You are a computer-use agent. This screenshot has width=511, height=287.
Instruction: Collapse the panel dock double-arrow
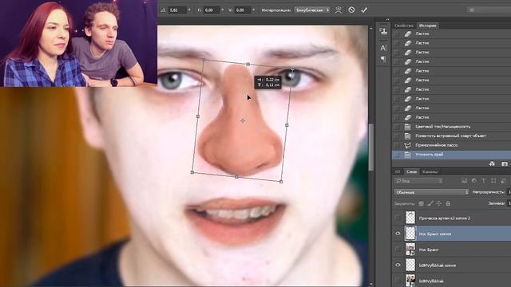387,19
